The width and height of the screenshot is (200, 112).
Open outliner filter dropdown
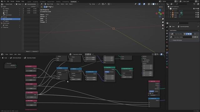pos(195,4)
